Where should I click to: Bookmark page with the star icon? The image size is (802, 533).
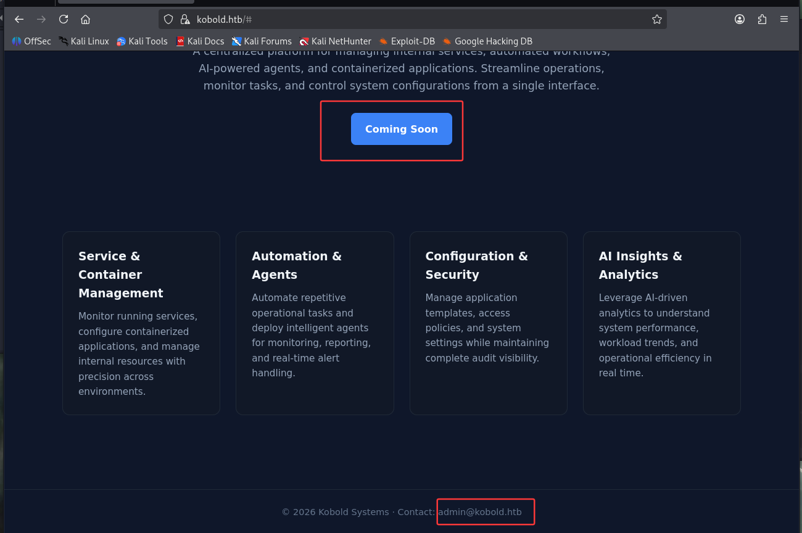click(656, 19)
